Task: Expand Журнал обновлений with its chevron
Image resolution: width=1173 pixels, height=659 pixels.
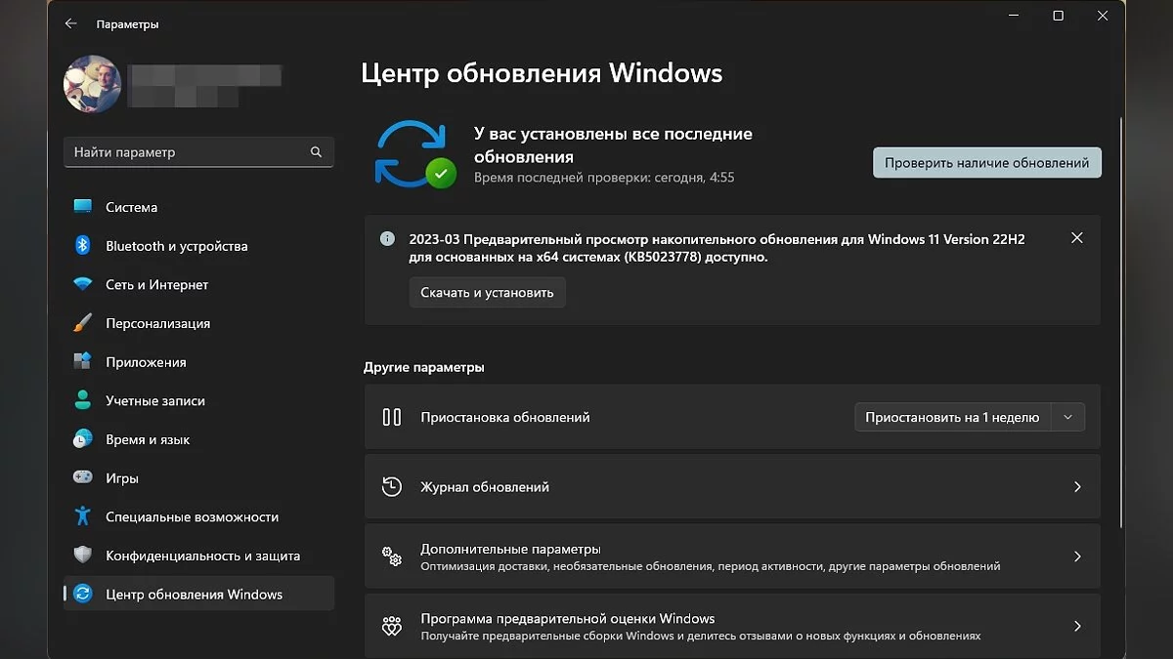Action: (1077, 486)
